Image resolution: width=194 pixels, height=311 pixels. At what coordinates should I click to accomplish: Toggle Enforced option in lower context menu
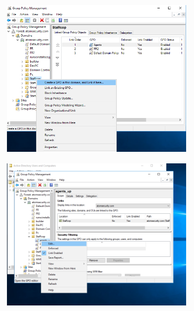(x=53, y=249)
